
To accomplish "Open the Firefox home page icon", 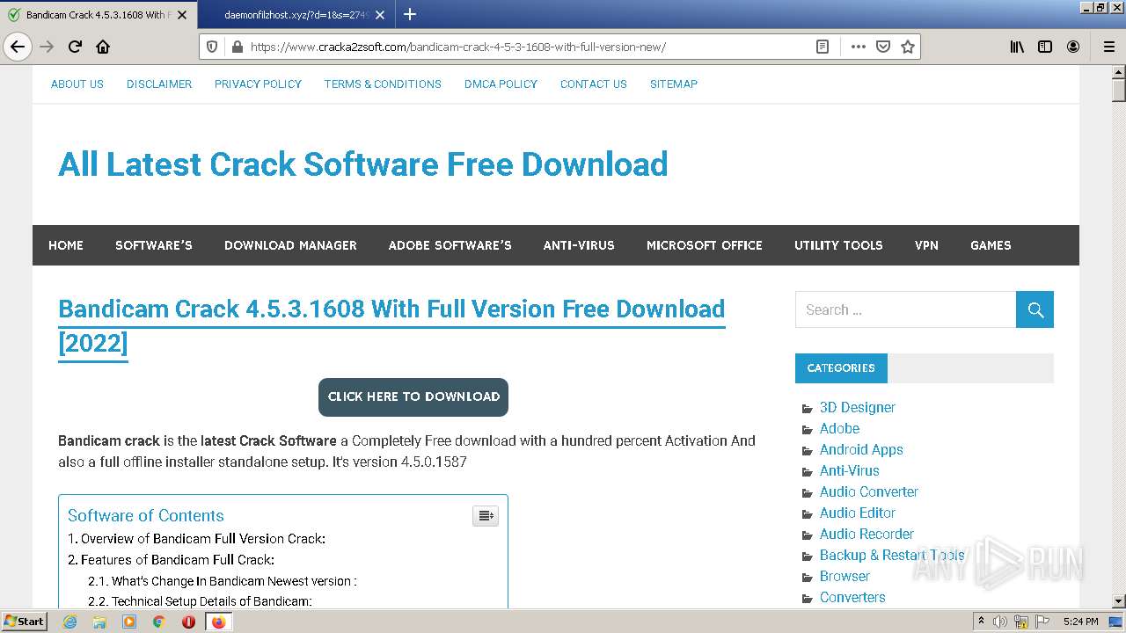I will [x=103, y=47].
